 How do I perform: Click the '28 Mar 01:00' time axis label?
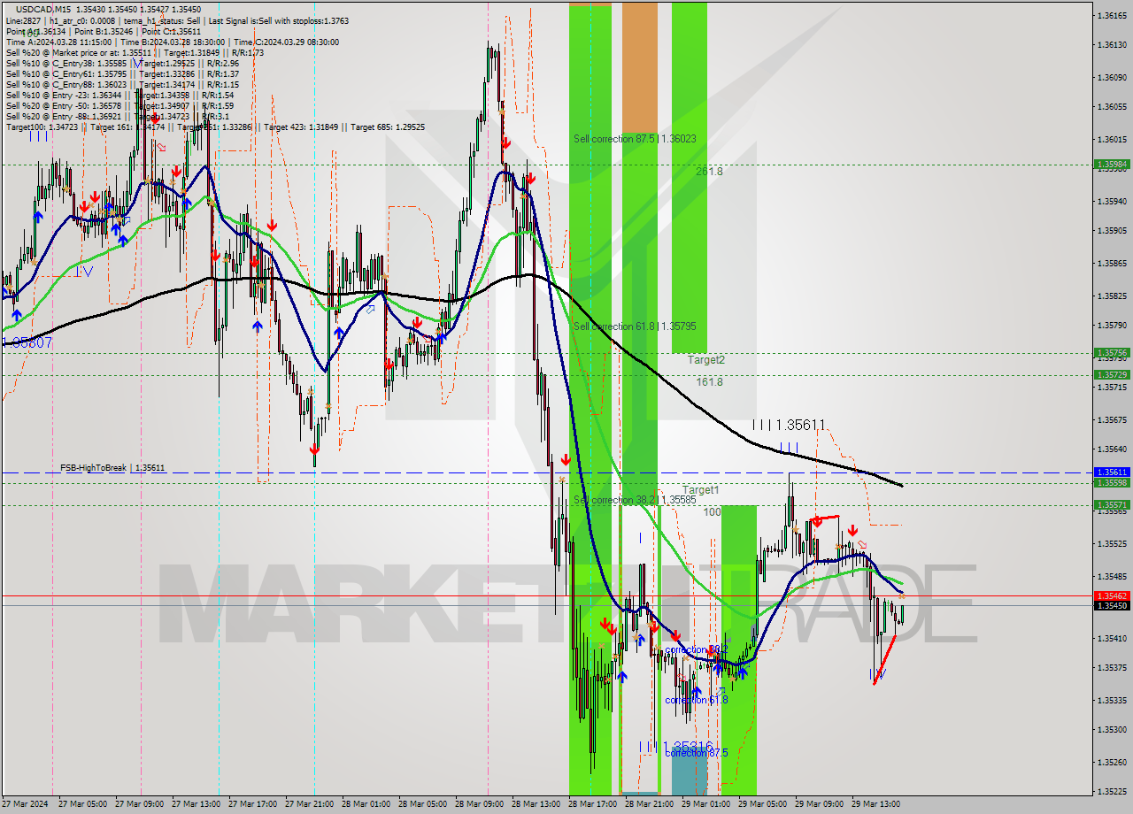(x=366, y=804)
